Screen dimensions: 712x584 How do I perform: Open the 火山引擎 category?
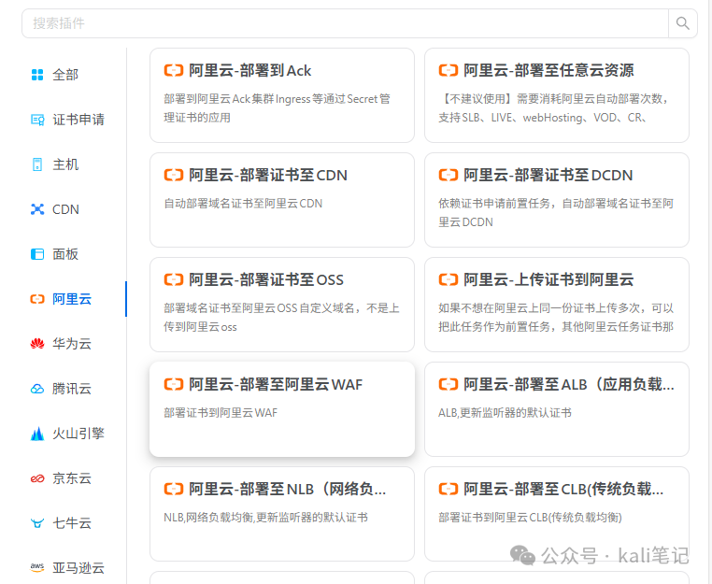(78, 434)
